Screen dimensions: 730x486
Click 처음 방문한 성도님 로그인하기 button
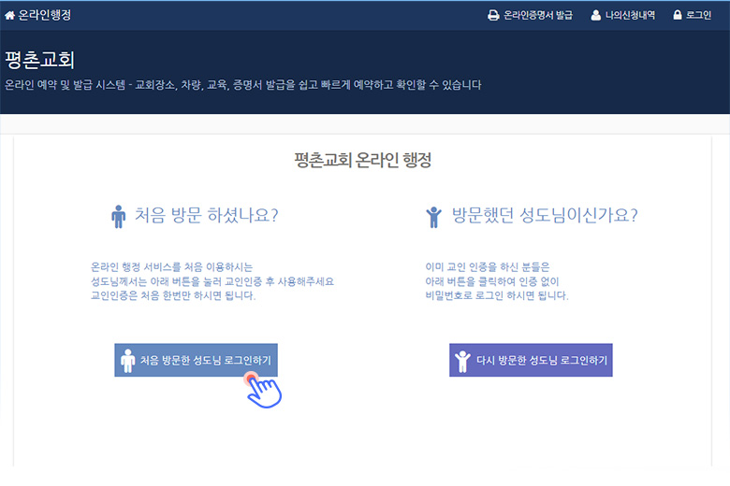coord(196,360)
